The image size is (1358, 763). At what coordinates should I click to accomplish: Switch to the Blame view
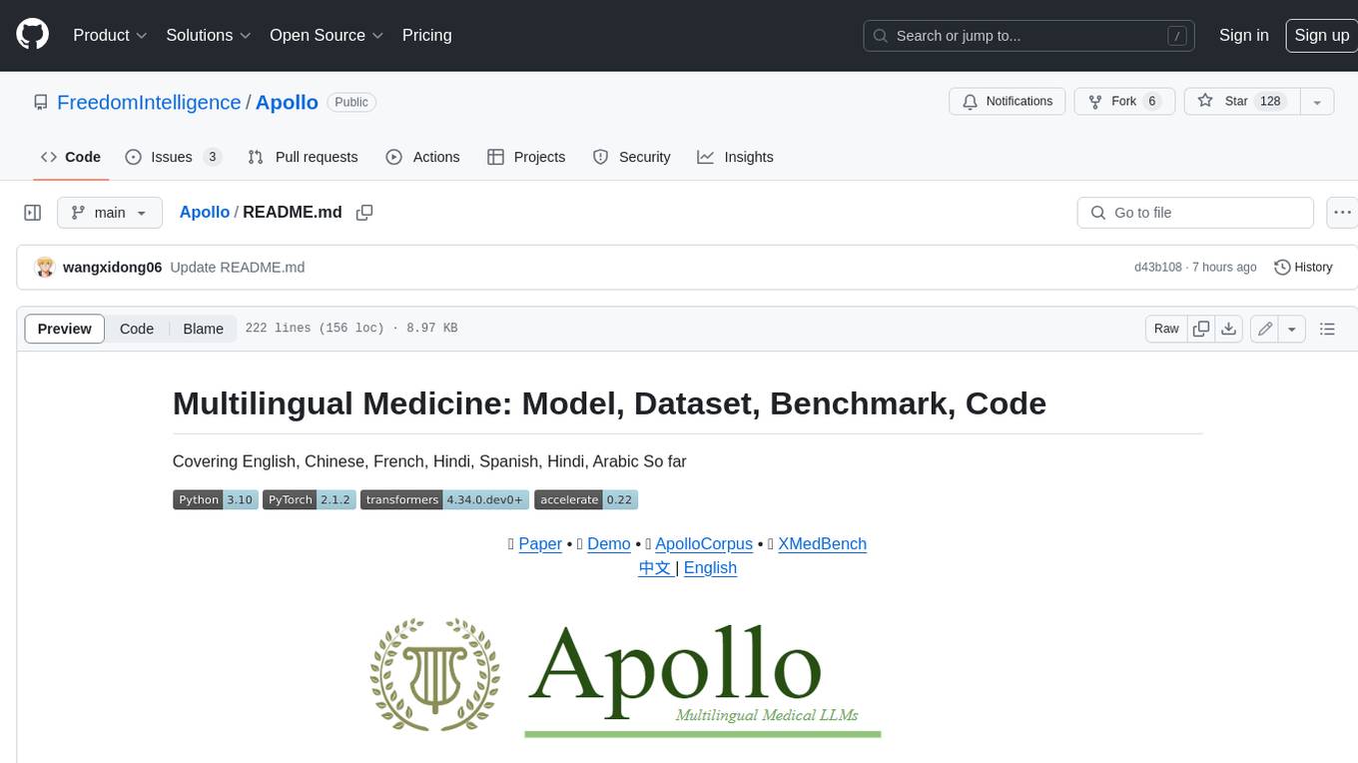(x=204, y=329)
